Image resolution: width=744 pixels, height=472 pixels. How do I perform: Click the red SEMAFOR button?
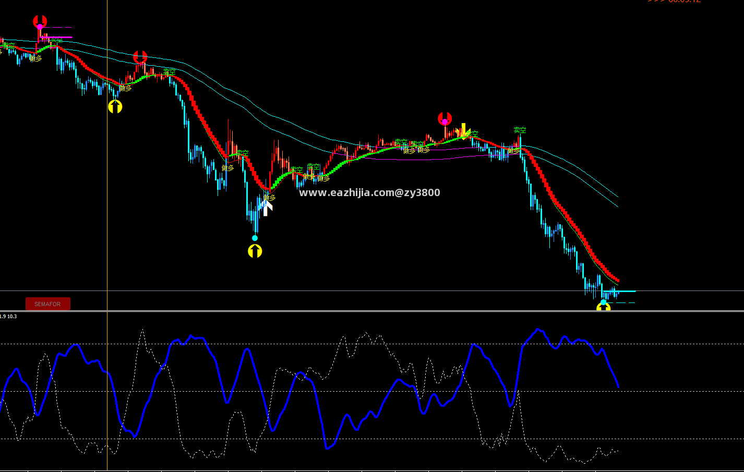point(48,304)
